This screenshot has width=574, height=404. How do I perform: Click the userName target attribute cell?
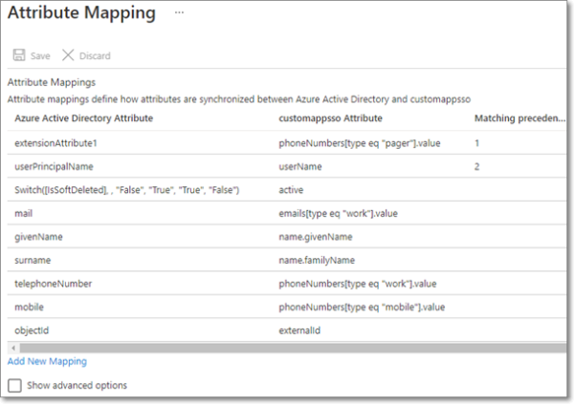(300, 167)
